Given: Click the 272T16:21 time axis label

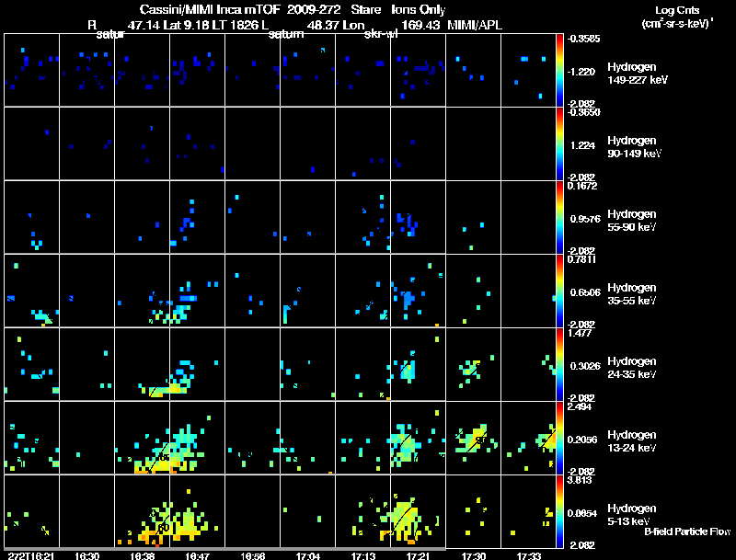Looking at the screenshot, I should pyautogui.click(x=30, y=555).
